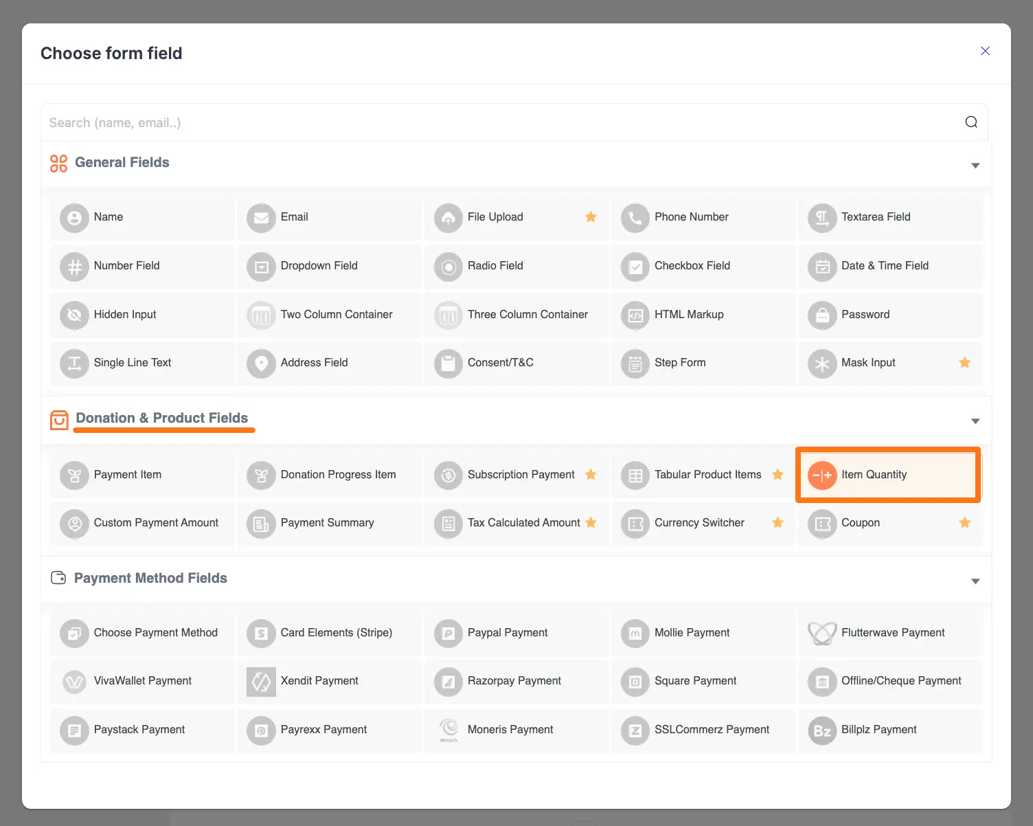The height and width of the screenshot is (826, 1033).
Task: Click the search magnifier icon
Action: coord(970,122)
